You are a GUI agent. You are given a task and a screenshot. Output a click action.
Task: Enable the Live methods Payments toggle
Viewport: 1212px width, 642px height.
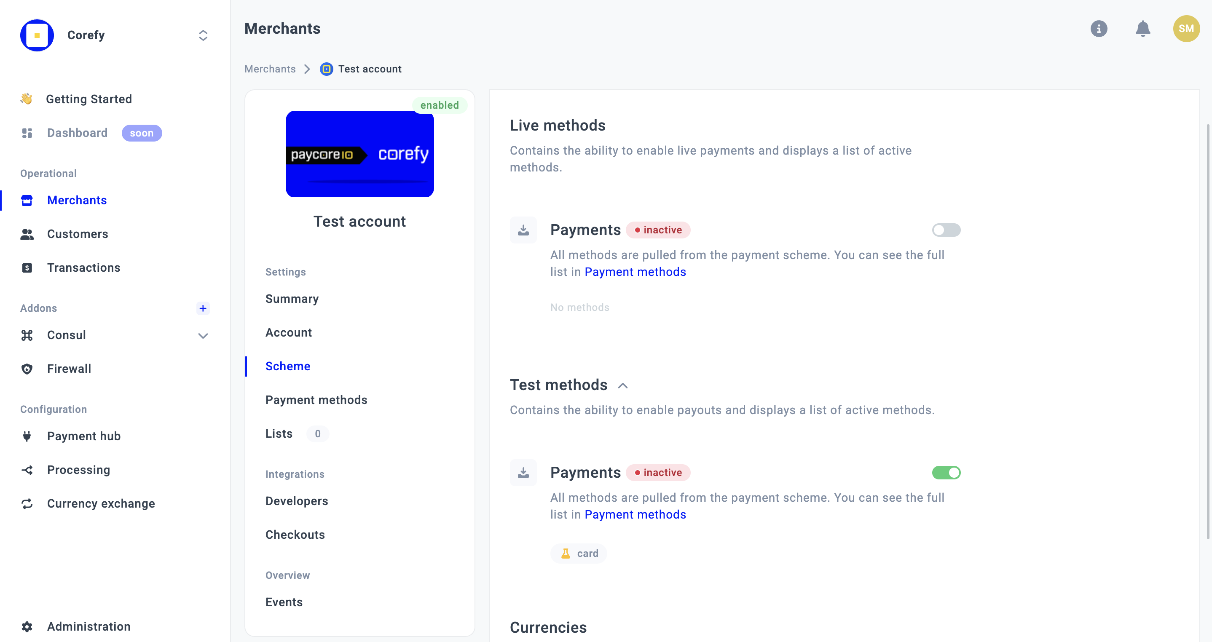[946, 230]
